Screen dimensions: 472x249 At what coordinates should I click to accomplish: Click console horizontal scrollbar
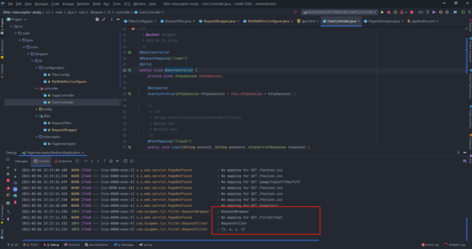tap(170, 240)
